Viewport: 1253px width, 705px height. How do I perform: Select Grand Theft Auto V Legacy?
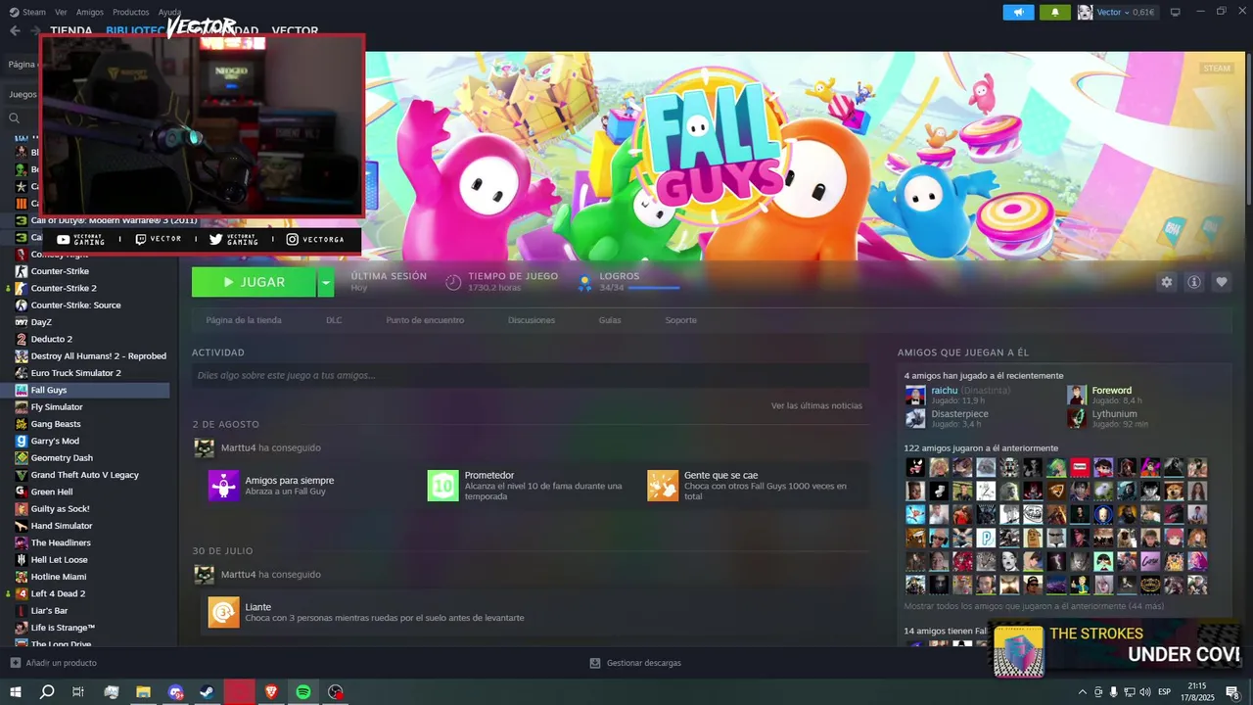(85, 475)
